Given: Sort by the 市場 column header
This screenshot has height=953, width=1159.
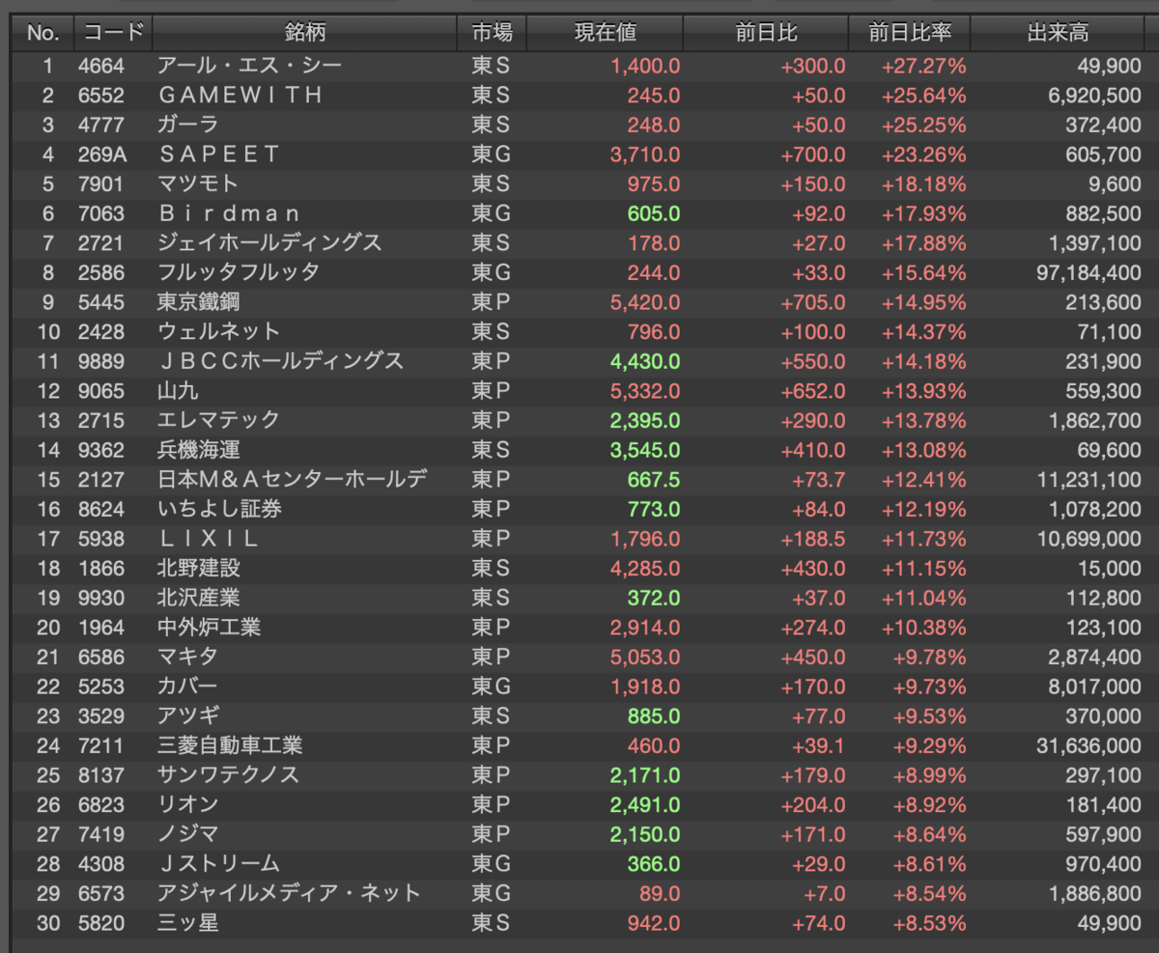Looking at the screenshot, I should [493, 33].
